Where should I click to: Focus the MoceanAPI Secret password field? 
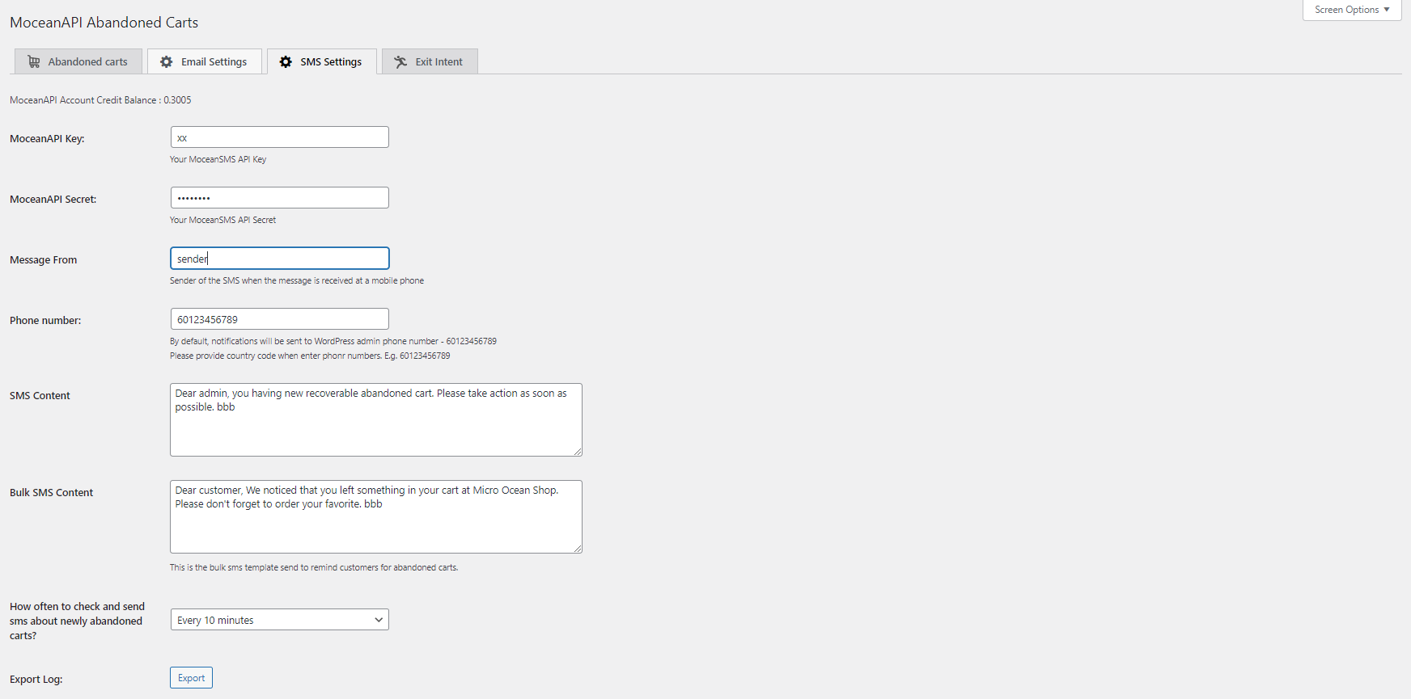click(279, 198)
